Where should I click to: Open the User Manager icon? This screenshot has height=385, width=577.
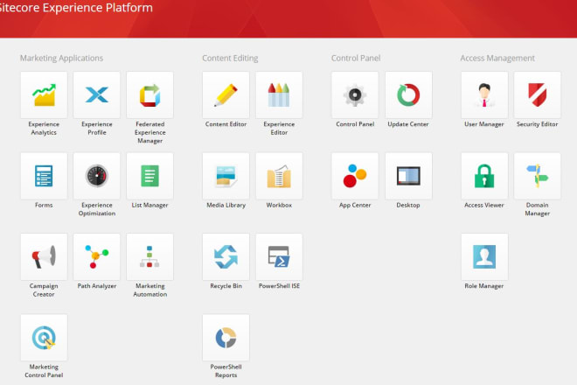pyautogui.click(x=484, y=95)
